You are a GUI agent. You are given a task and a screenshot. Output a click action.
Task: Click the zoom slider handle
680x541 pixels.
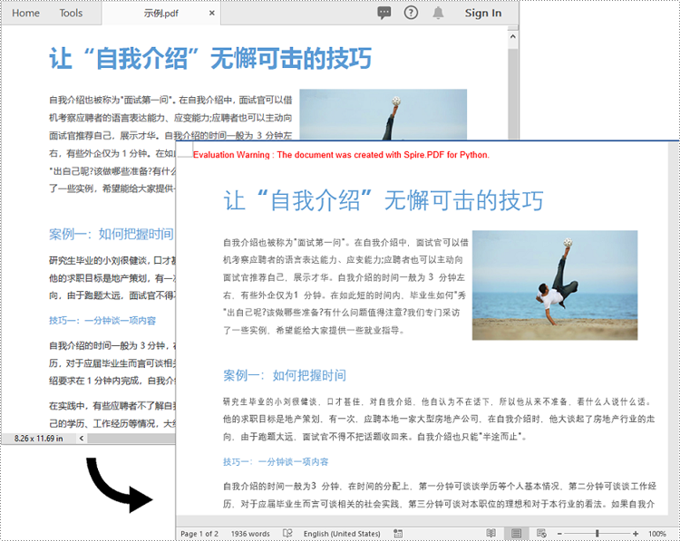pos(597,534)
